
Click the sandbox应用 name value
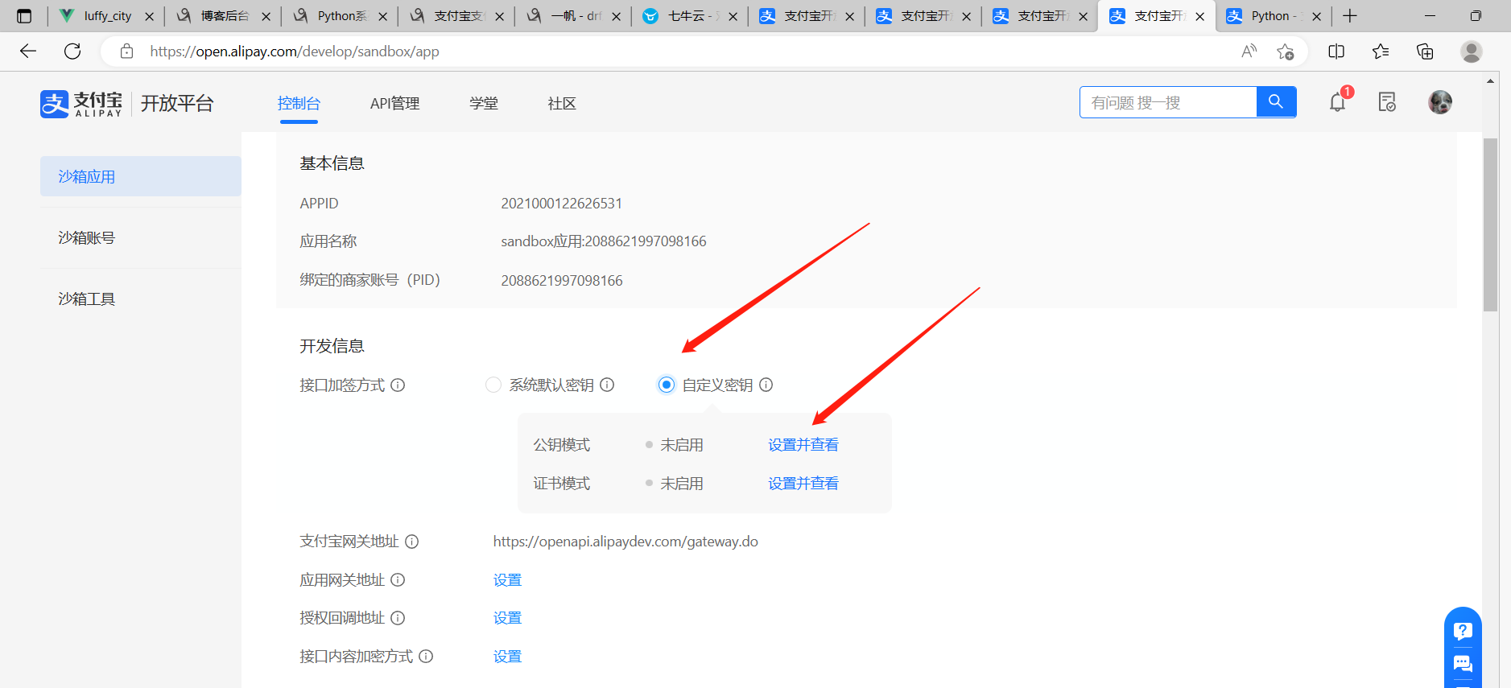(604, 241)
